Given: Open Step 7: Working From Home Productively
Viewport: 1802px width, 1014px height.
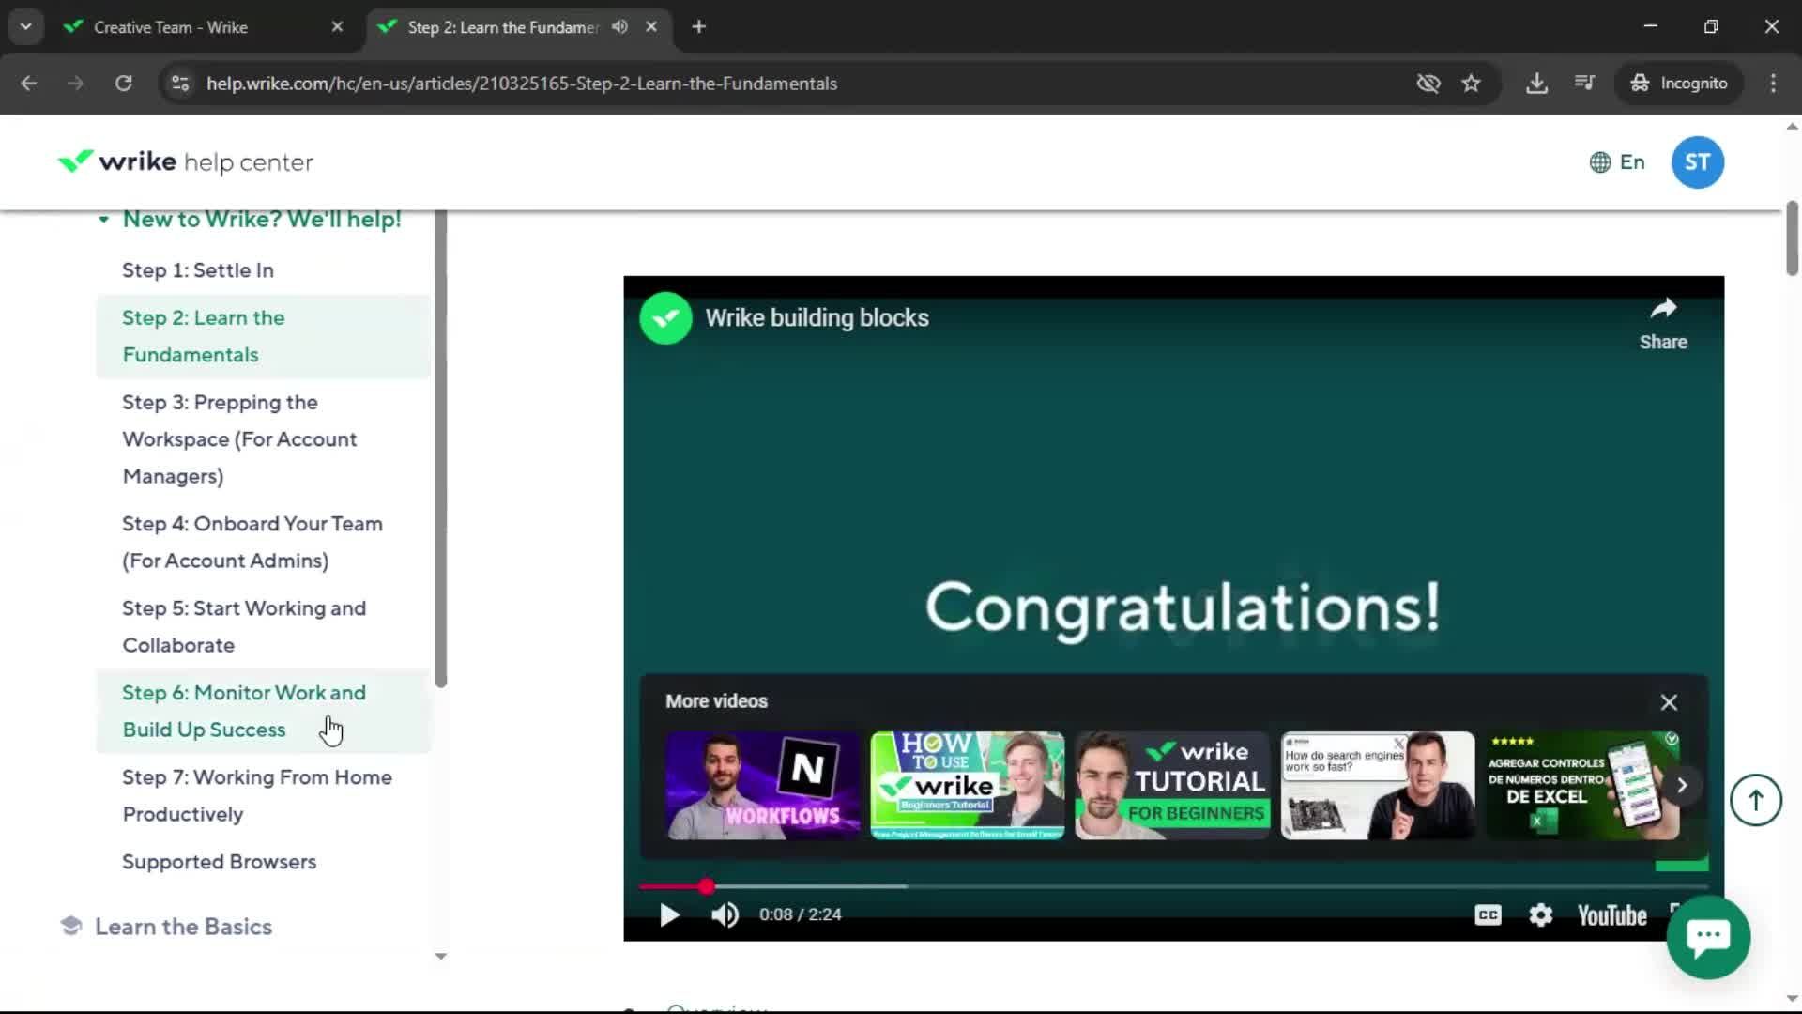Looking at the screenshot, I should [257, 796].
